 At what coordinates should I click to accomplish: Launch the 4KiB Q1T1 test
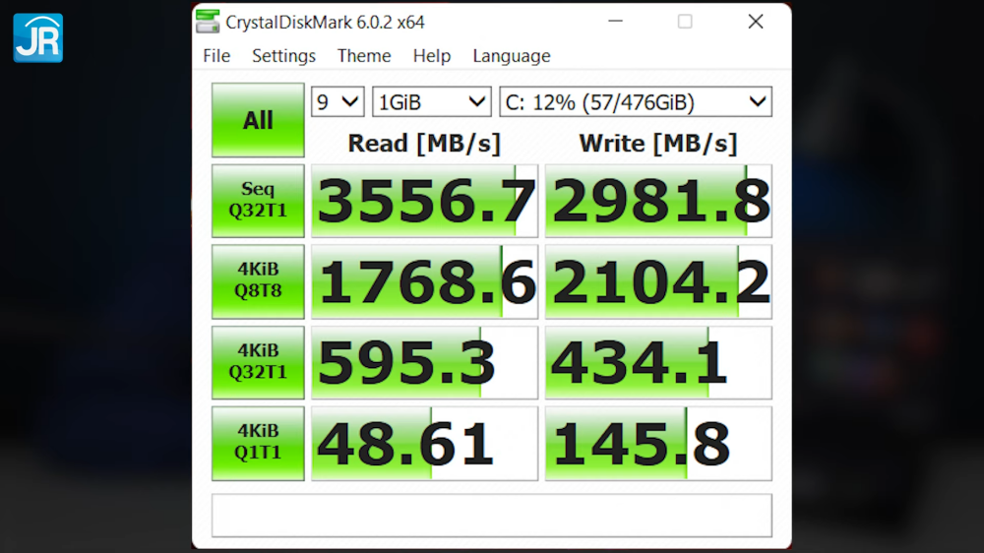(x=258, y=443)
